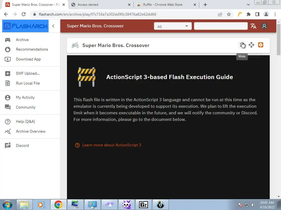Click the scroll-down arrow of the page scrollbar
The height and width of the screenshot is (210, 281).
(x=279, y=197)
